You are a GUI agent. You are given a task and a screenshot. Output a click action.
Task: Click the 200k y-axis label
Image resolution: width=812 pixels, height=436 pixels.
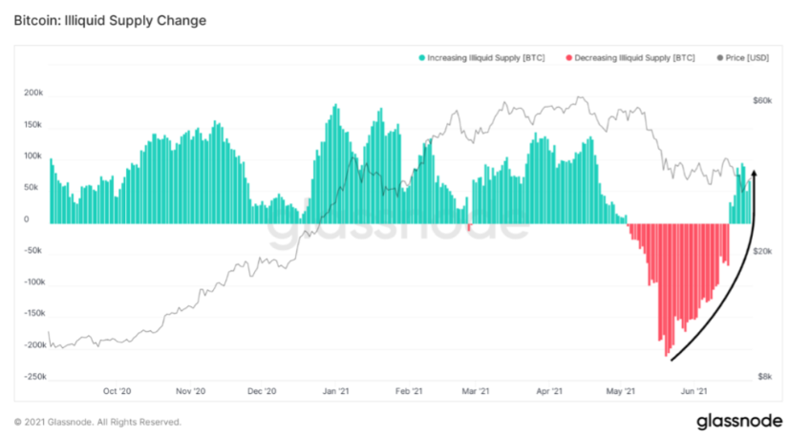click(33, 93)
